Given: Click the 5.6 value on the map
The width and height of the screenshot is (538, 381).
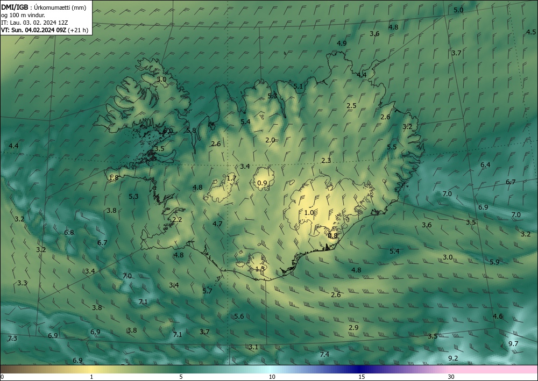Looking at the screenshot, I should tap(239, 316).
